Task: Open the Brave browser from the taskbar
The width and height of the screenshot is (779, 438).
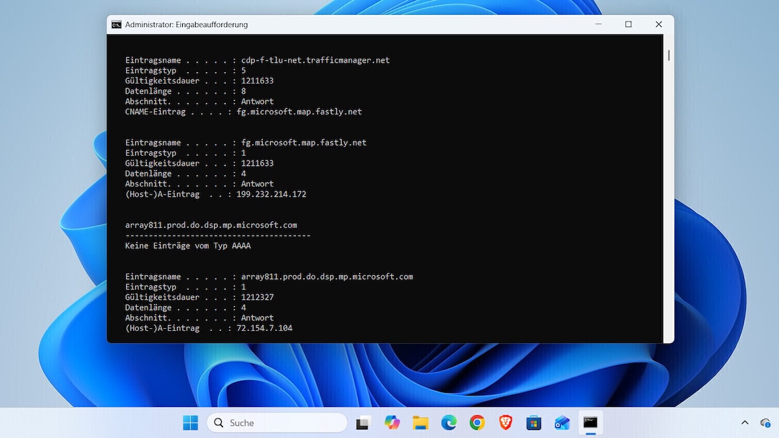Action: (505, 423)
